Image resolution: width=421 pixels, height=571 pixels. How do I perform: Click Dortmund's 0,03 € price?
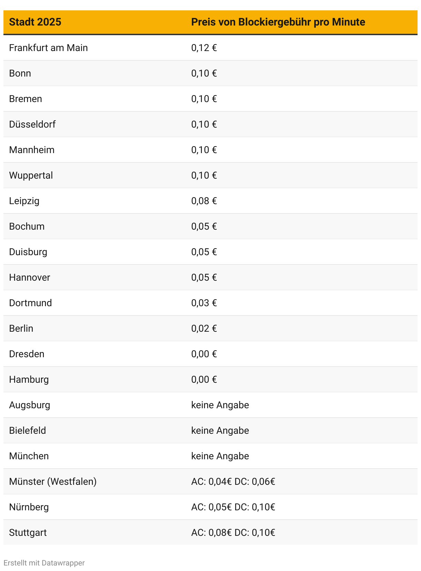click(204, 303)
